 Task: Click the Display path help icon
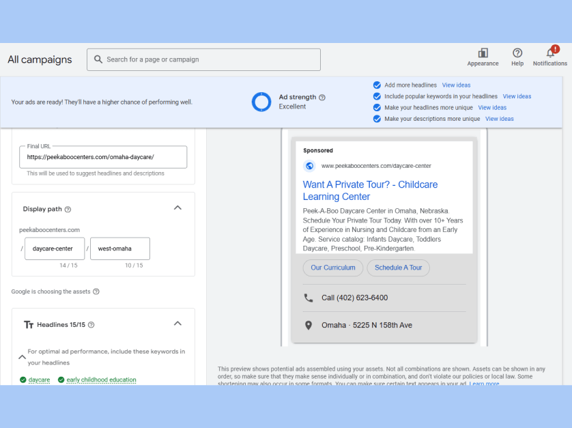point(68,210)
